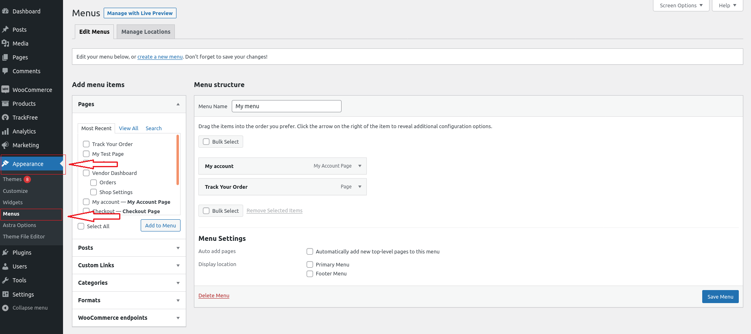Click the Appearance paintbrush icon
The height and width of the screenshot is (334, 751).
[x=5, y=164]
